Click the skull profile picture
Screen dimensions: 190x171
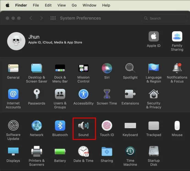point(16,41)
